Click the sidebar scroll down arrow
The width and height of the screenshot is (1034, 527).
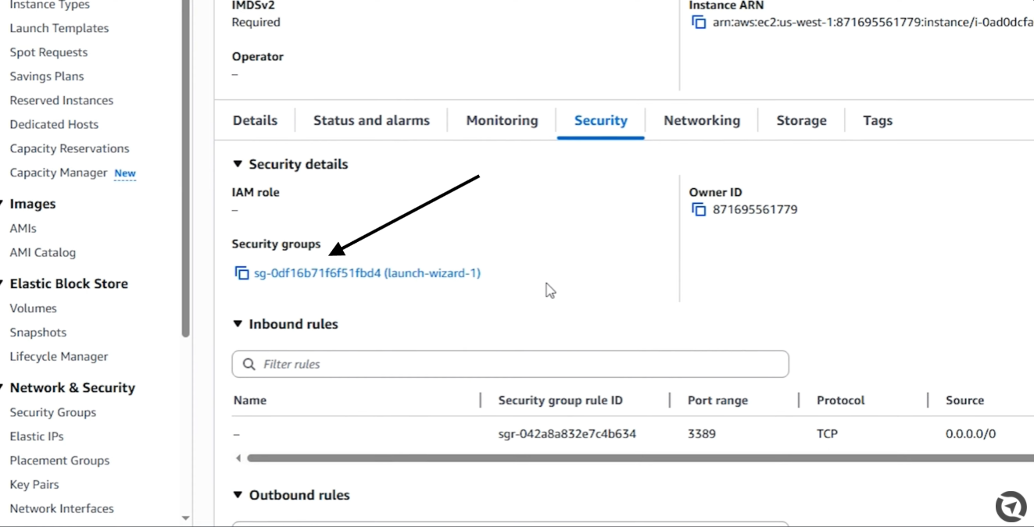pos(185,518)
